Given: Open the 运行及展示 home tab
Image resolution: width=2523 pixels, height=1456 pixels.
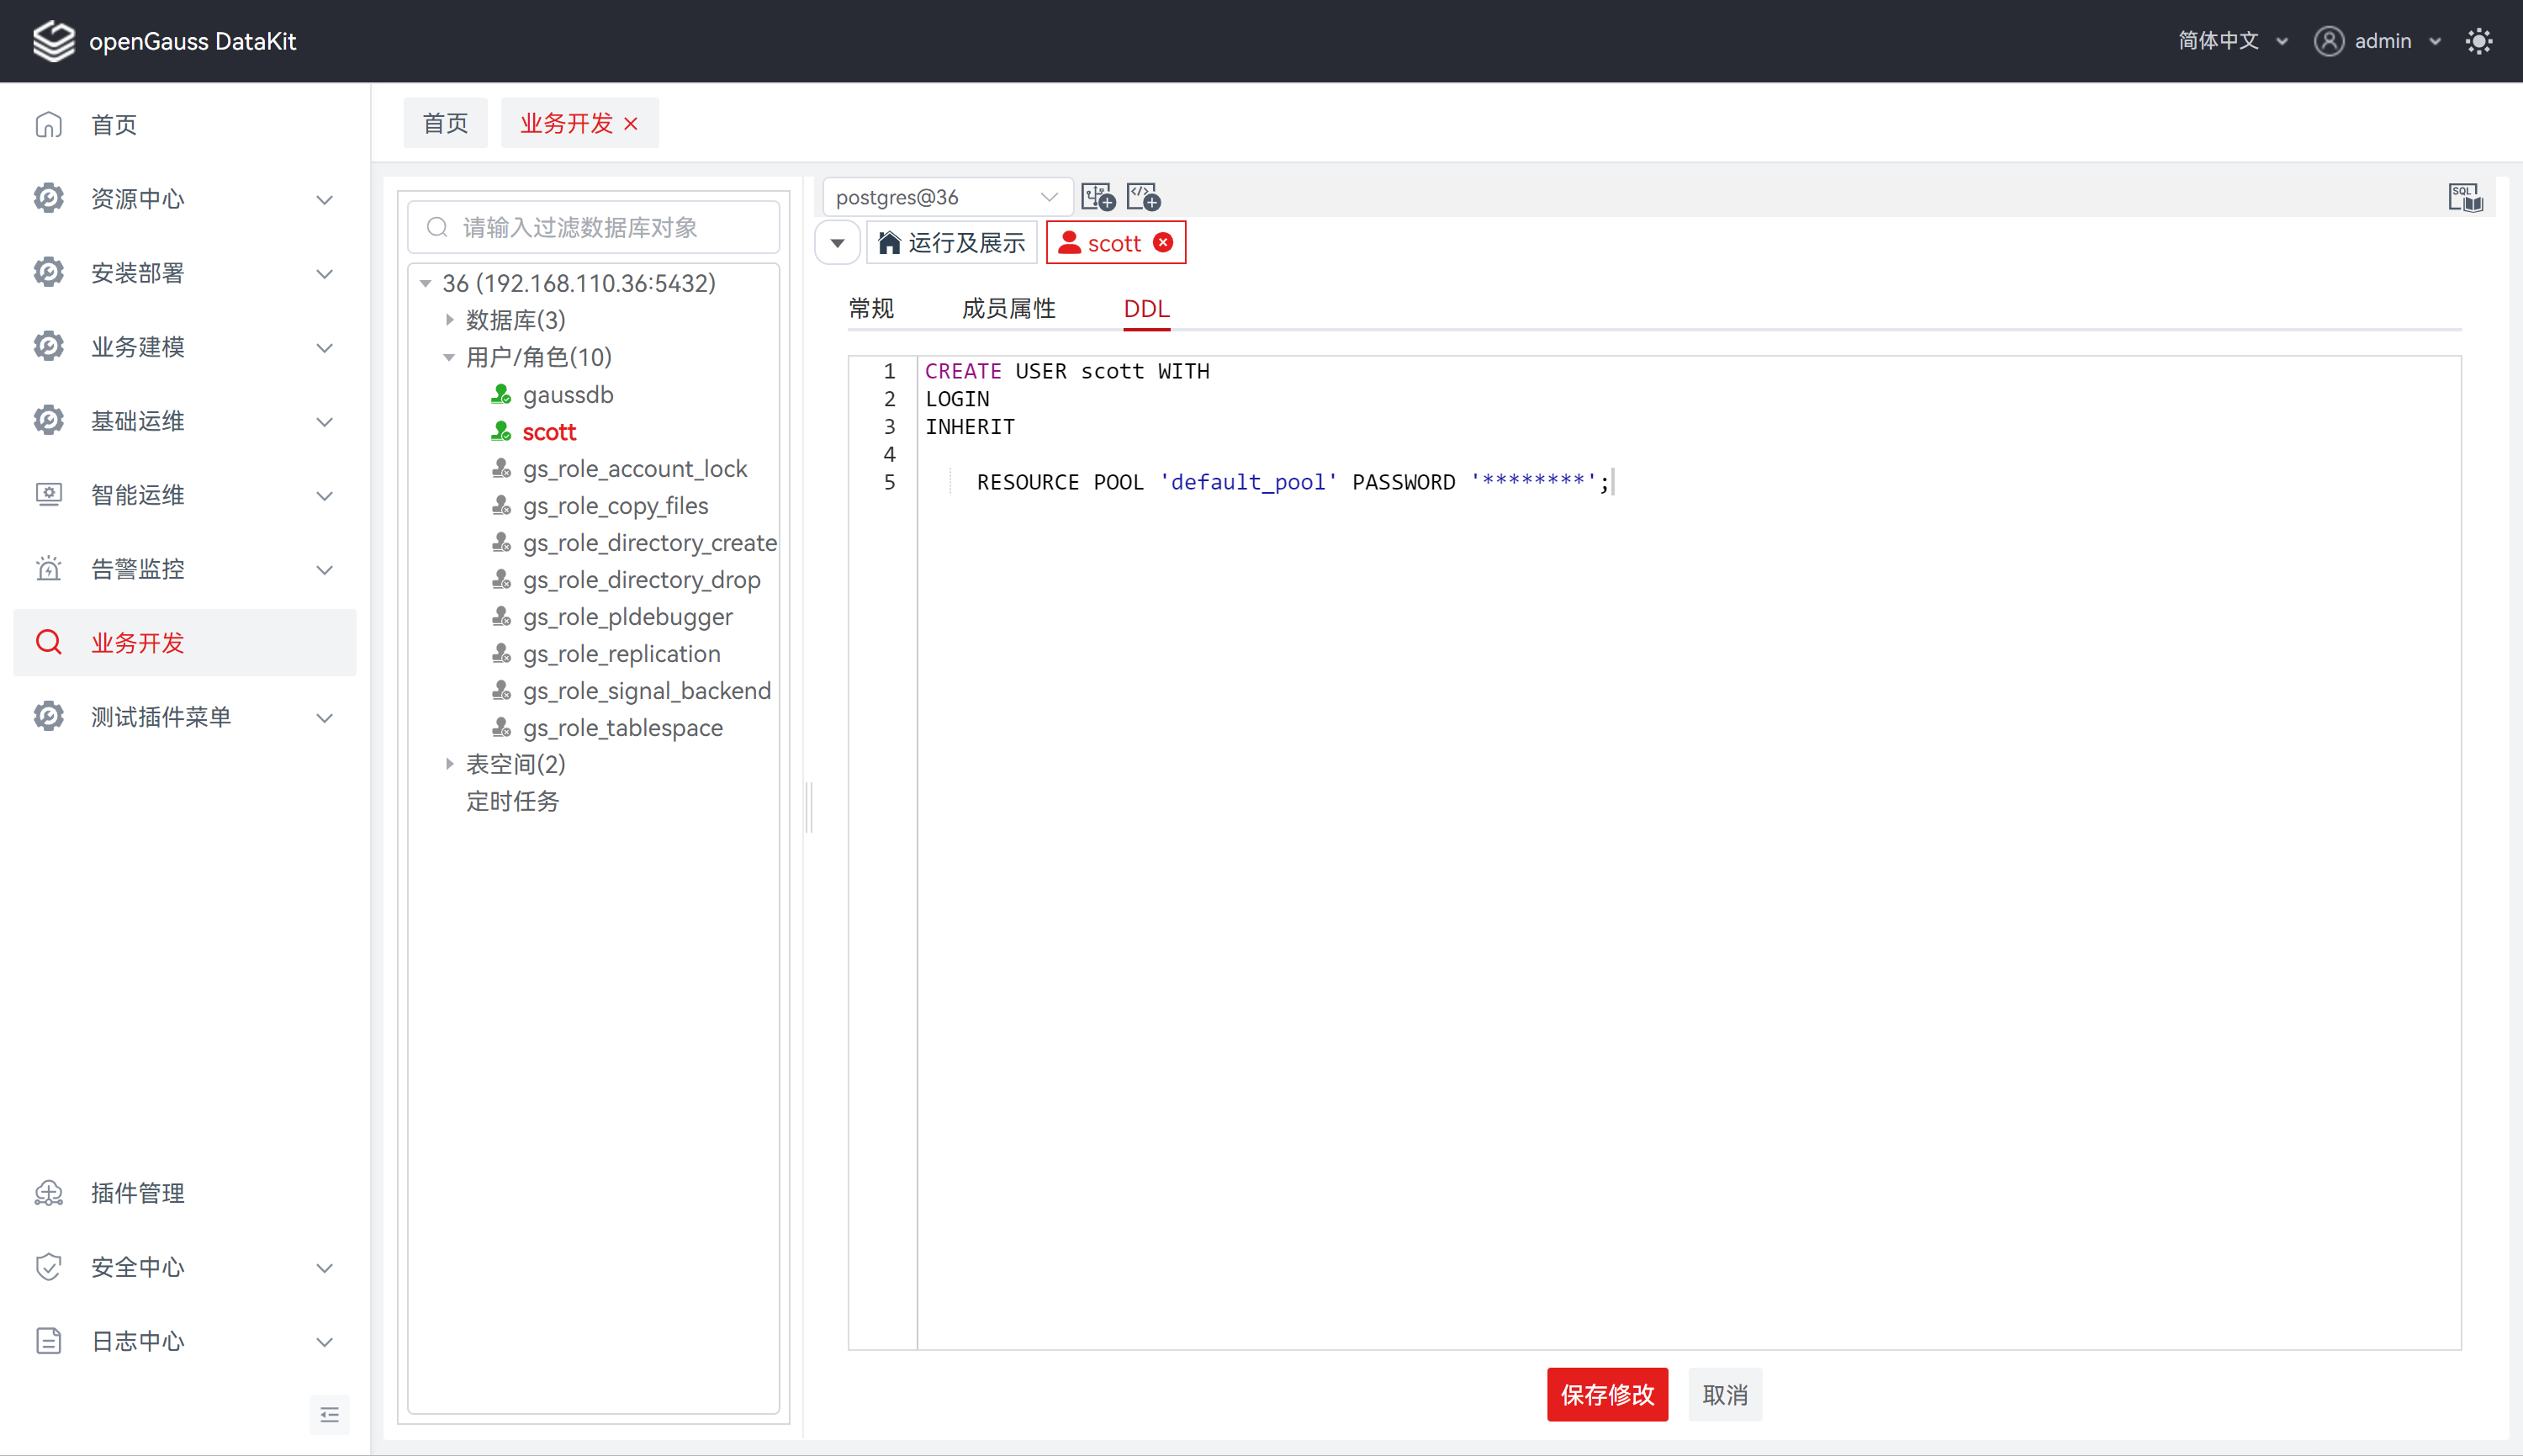Looking at the screenshot, I should [952, 243].
